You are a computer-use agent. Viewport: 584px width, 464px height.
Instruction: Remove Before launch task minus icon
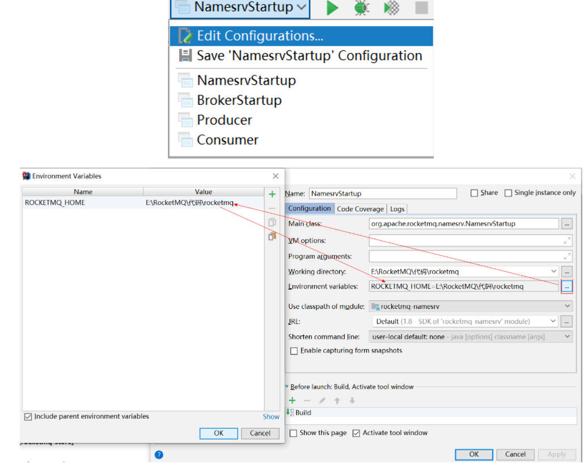(x=307, y=401)
